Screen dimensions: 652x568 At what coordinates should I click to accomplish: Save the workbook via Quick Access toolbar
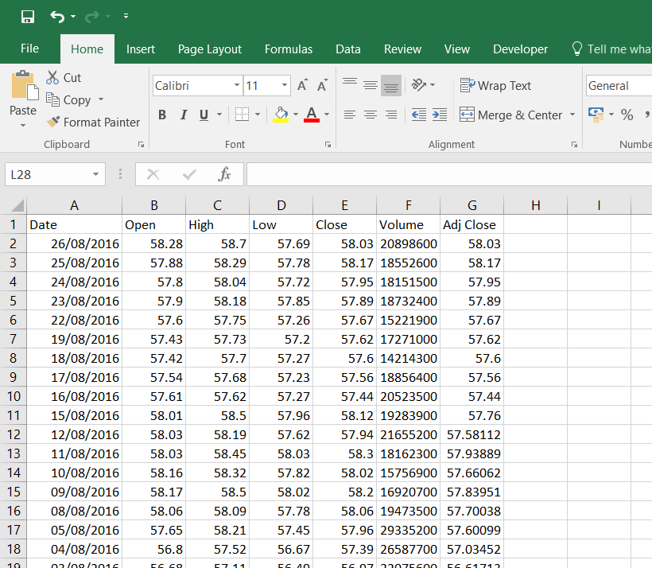point(26,15)
